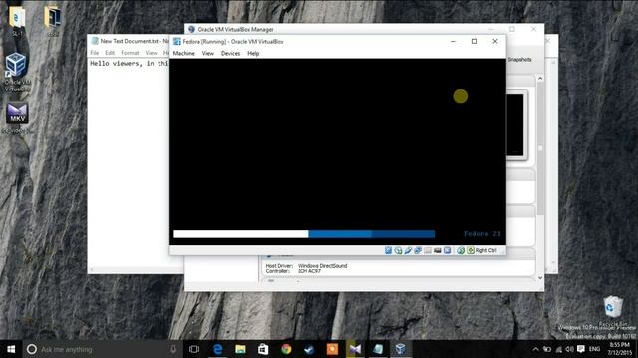Click the mouse integration status icon
The width and height of the screenshot is (638, 358).
461,250
